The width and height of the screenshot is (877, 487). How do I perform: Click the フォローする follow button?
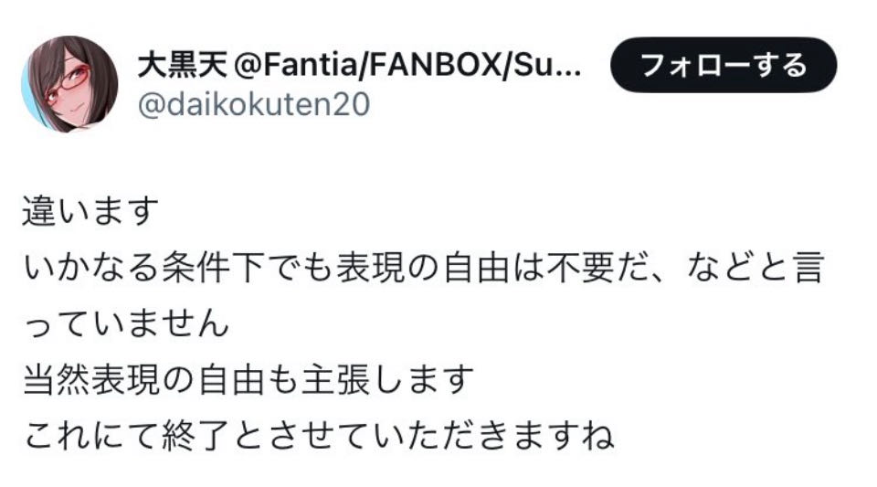coord(724,65)
